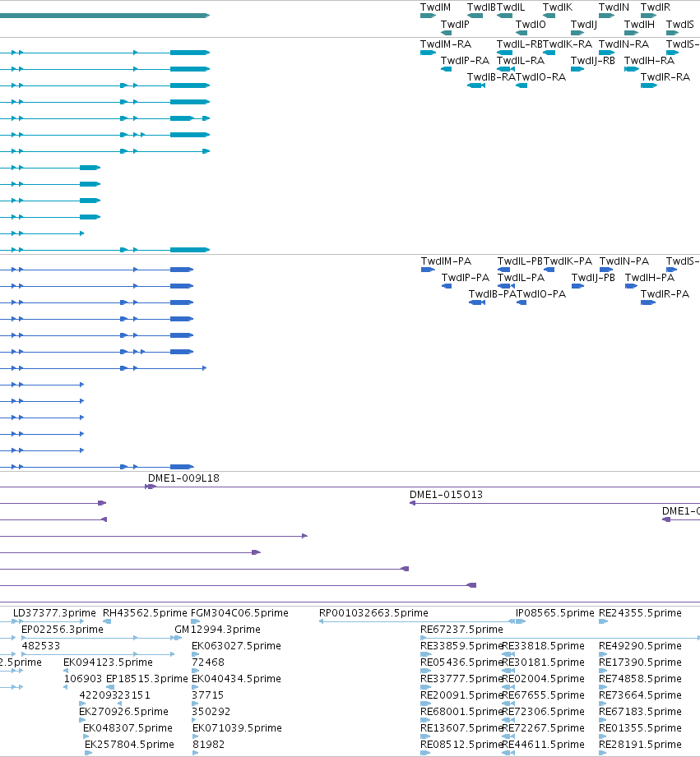Click the TwdlM-RA transcript label

coord(445,44)
